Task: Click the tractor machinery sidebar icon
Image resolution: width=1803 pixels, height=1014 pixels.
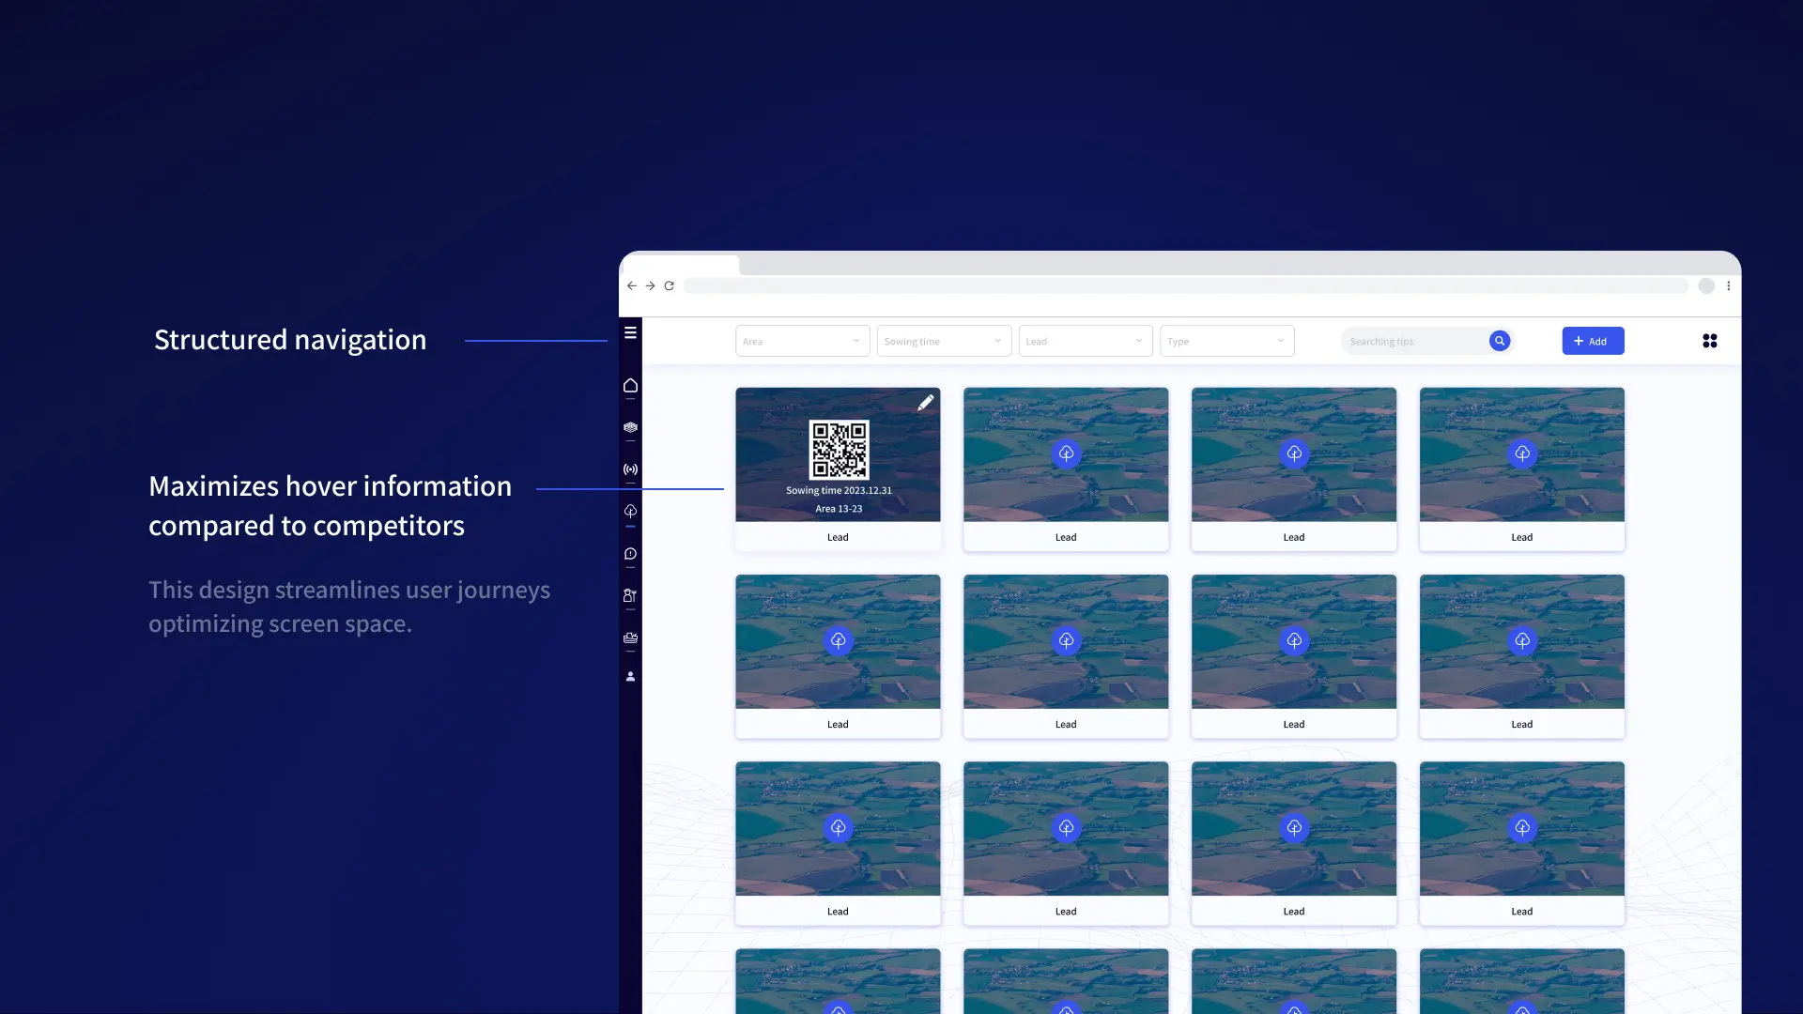Action: pyautogui.click(x=630, y=638)
